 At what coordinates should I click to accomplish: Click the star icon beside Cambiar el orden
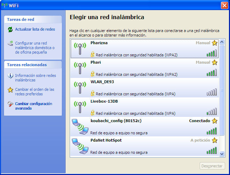click(x=10, y=90)
